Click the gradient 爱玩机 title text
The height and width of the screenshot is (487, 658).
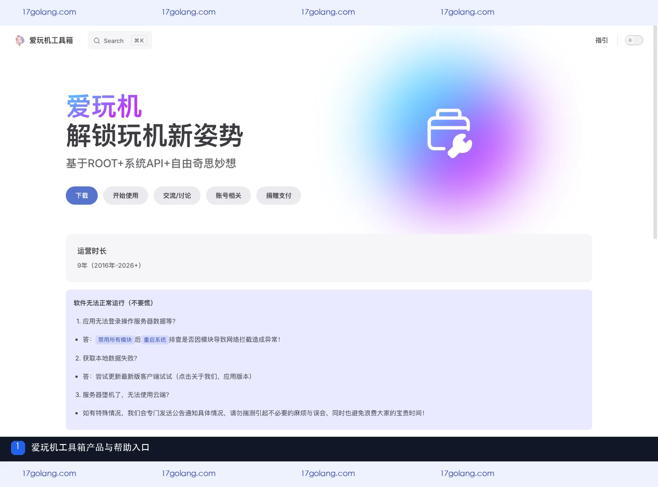tap(104, 106)
